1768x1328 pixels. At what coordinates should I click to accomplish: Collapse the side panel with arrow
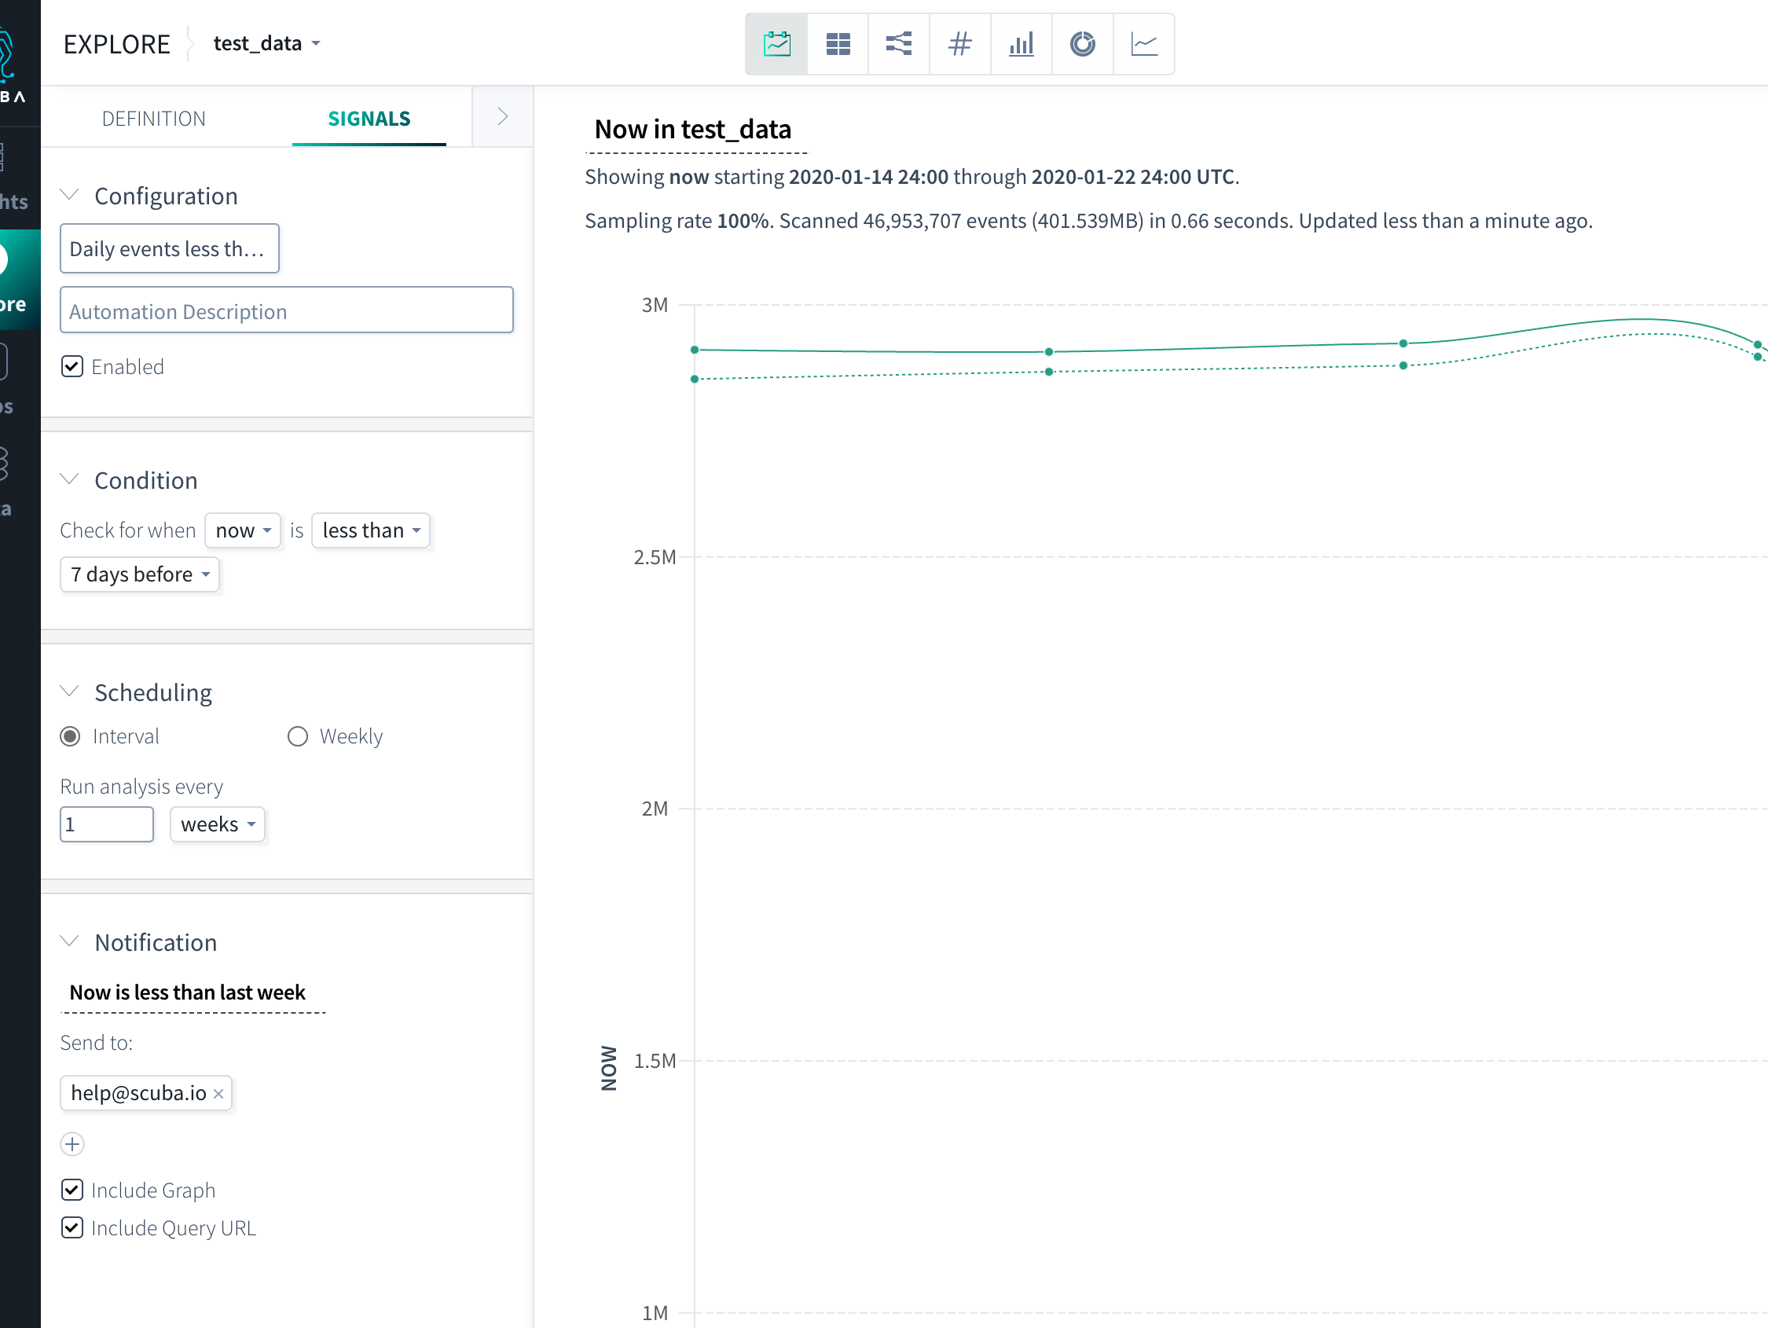pyautogui.click(x=502, y=117)
